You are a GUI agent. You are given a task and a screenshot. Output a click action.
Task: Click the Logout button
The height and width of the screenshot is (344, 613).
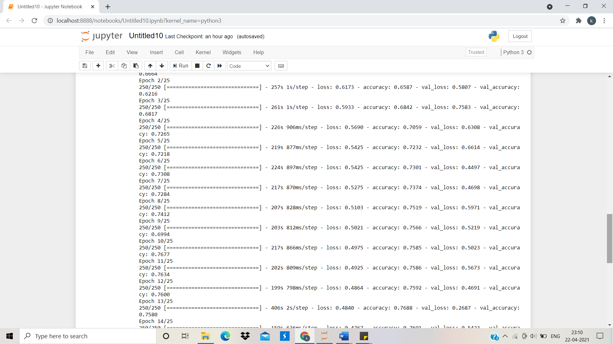(520, 36)
